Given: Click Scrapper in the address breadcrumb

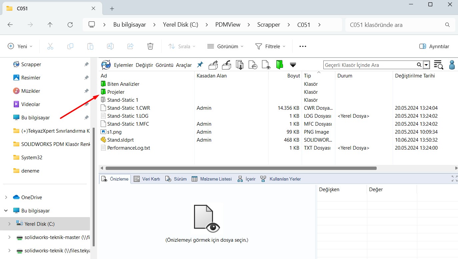Looking at the screenshot, I should (x=269, y=25).
